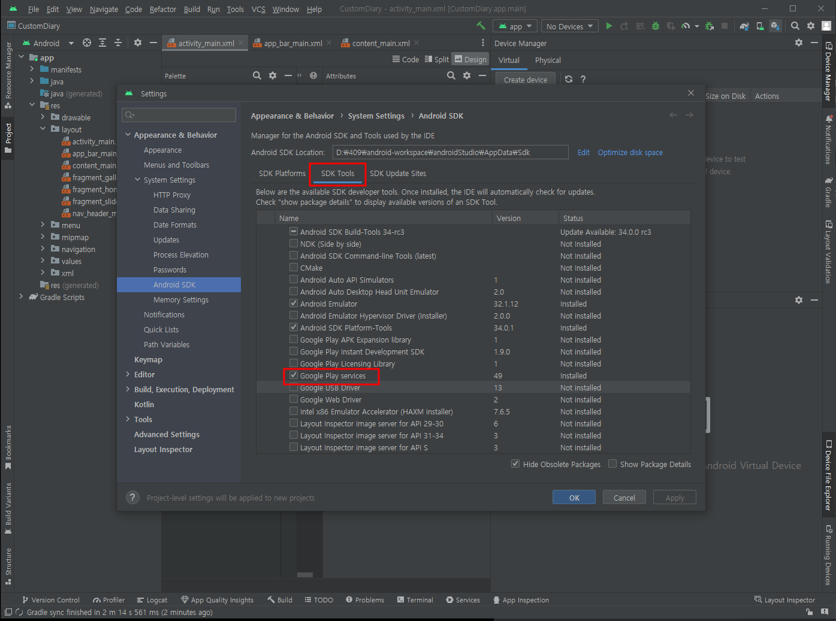Screen dimensions: 836x621
Task: Click Create device button
Action: (526, 80)
